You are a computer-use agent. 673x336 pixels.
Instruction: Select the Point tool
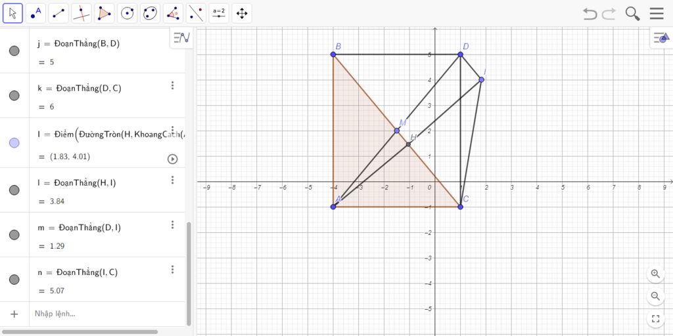(x=35, y=13)
